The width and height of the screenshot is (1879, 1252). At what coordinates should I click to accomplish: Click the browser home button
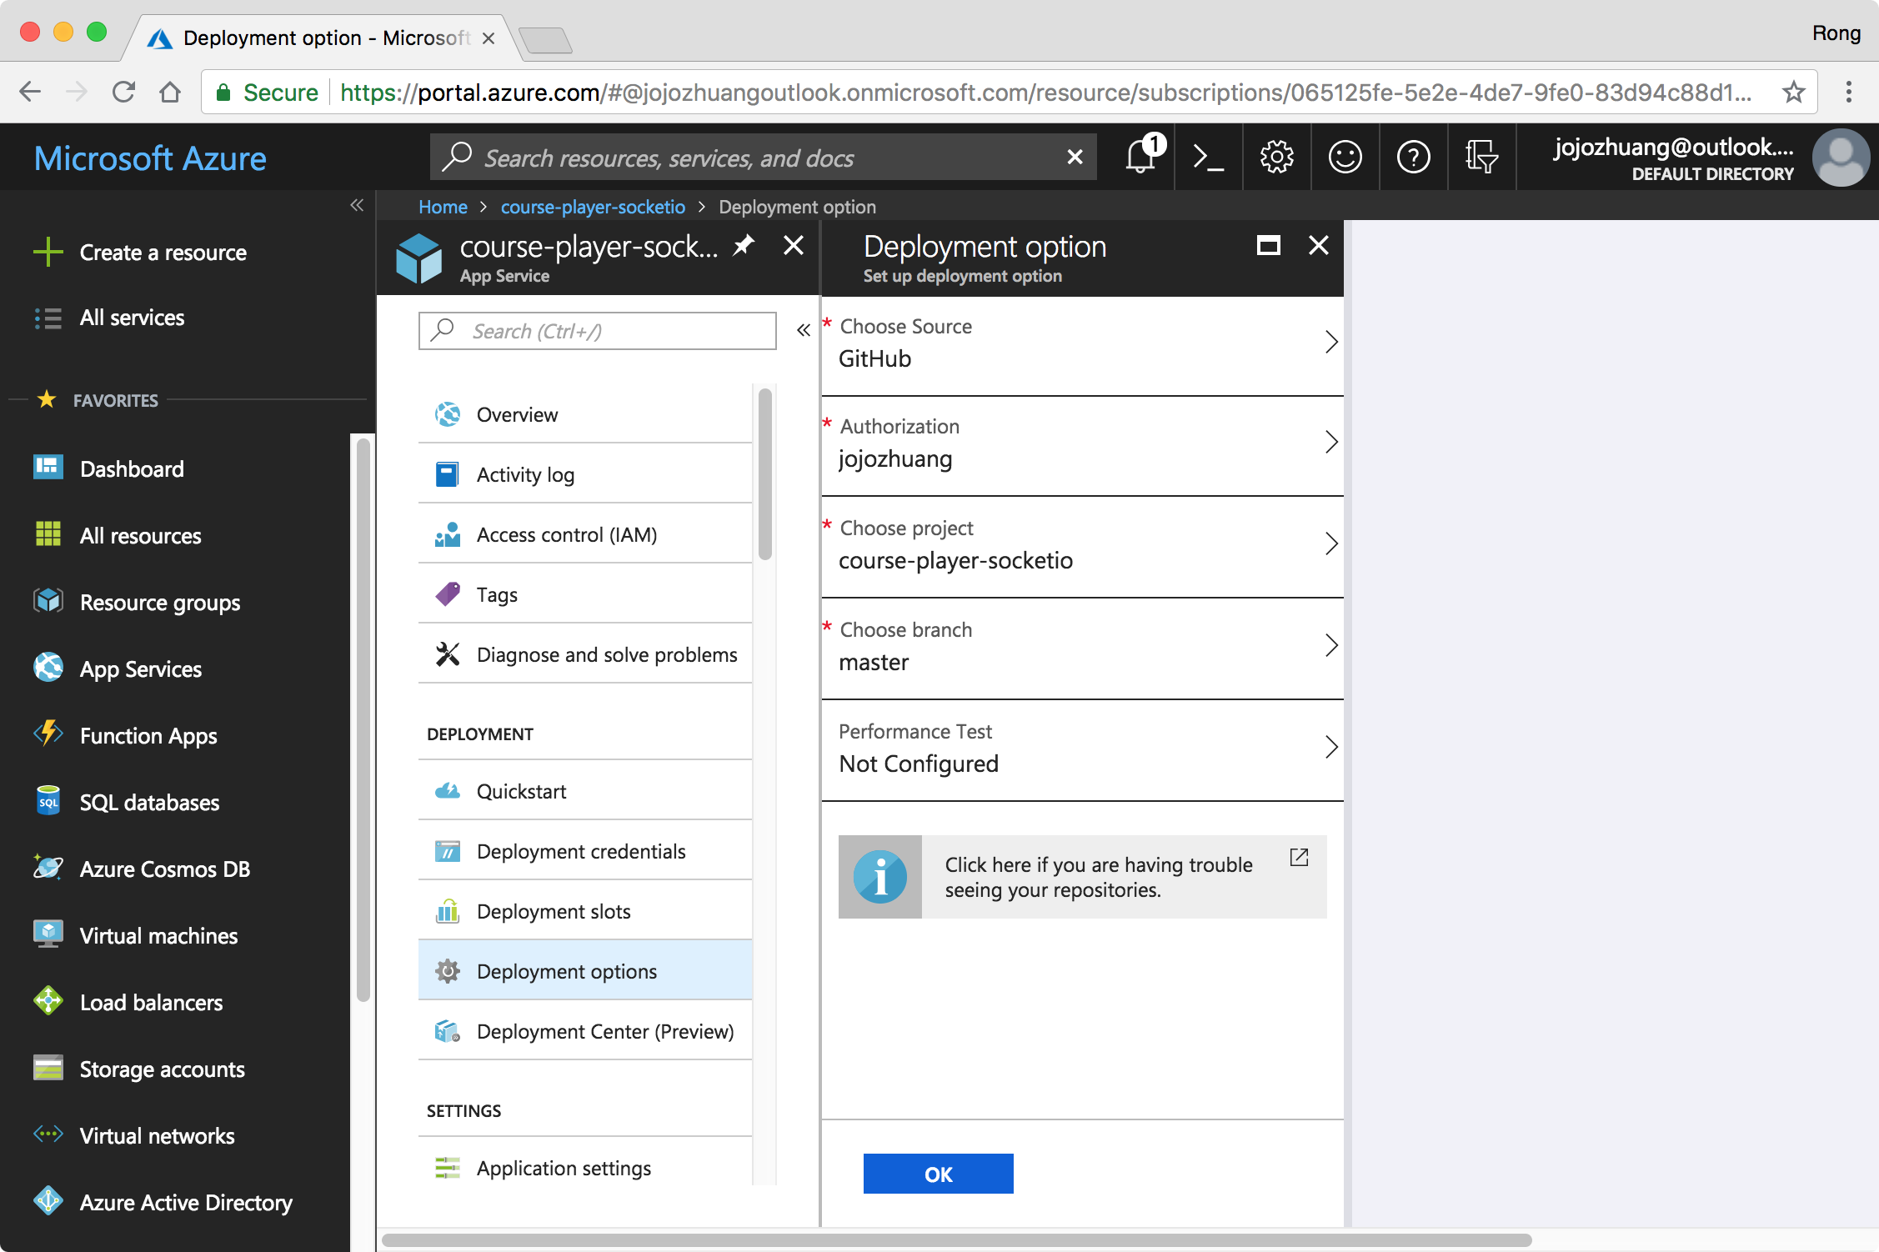(x=170, y=92)
